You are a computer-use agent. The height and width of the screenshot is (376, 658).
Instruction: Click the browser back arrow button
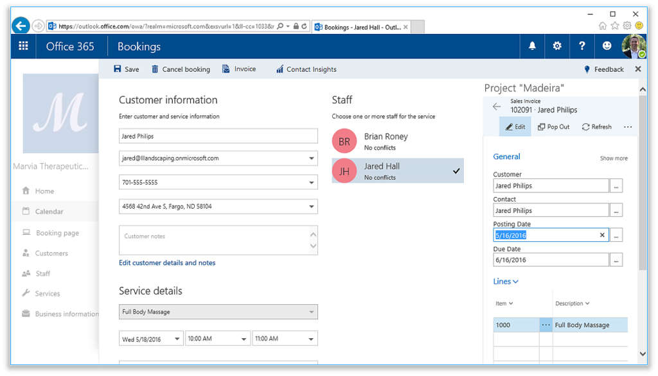coord(21,26)
